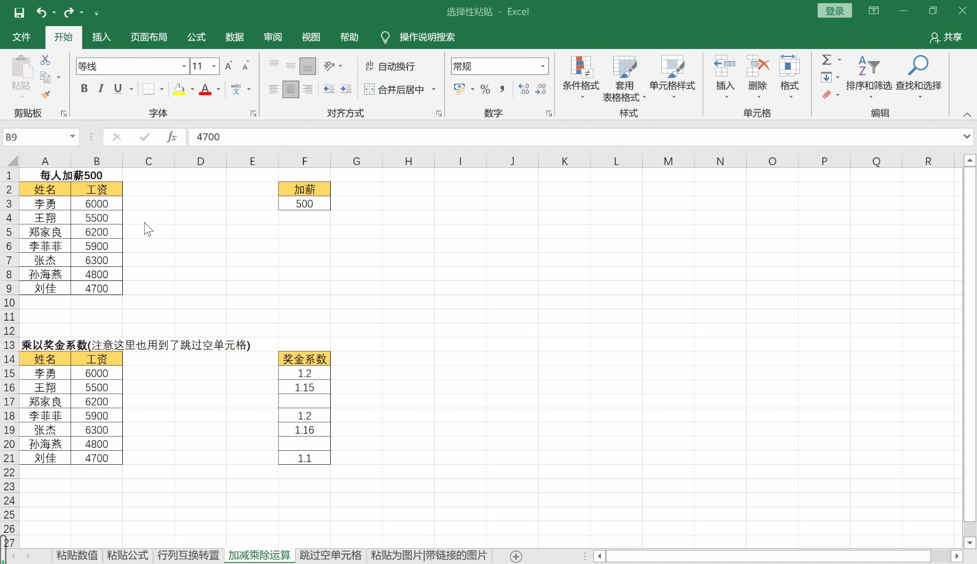Open the text orientation tool
This screenshot has height=564, width=977.
(x=329, y=66)
